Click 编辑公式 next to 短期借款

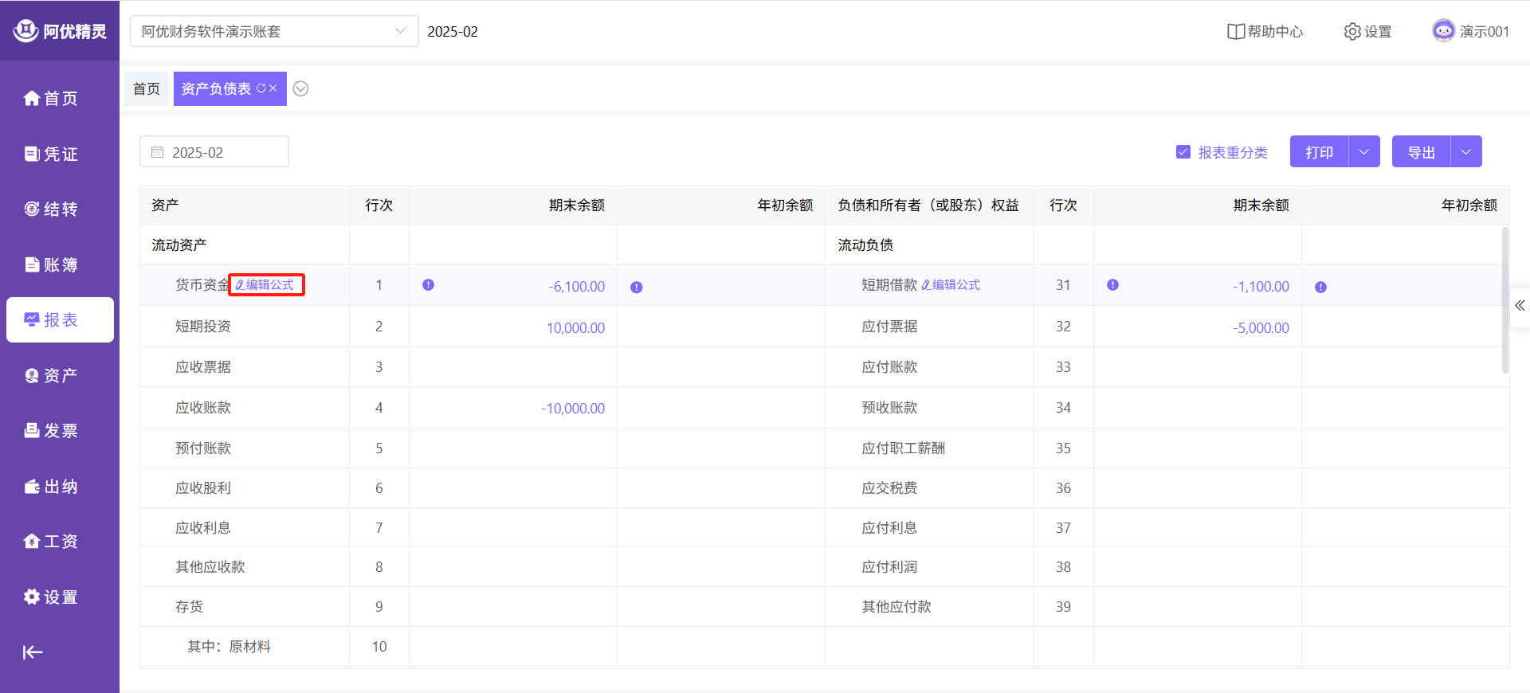(x=951, y=285)
